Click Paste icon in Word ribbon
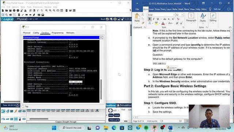This screenshot has width=234, height=132. [137, 16]
